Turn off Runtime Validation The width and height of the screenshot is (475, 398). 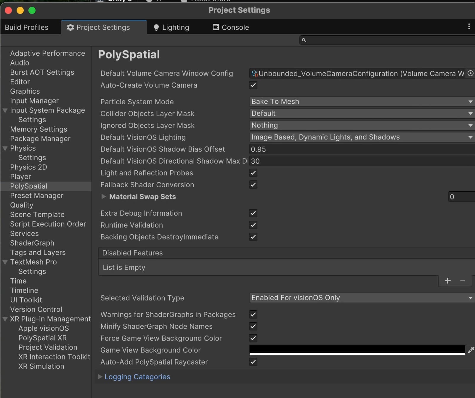coord(253,225)
